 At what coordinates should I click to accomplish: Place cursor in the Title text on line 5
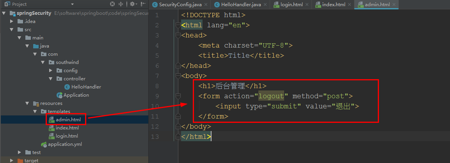pyautogui.click(x=239, y=55)
